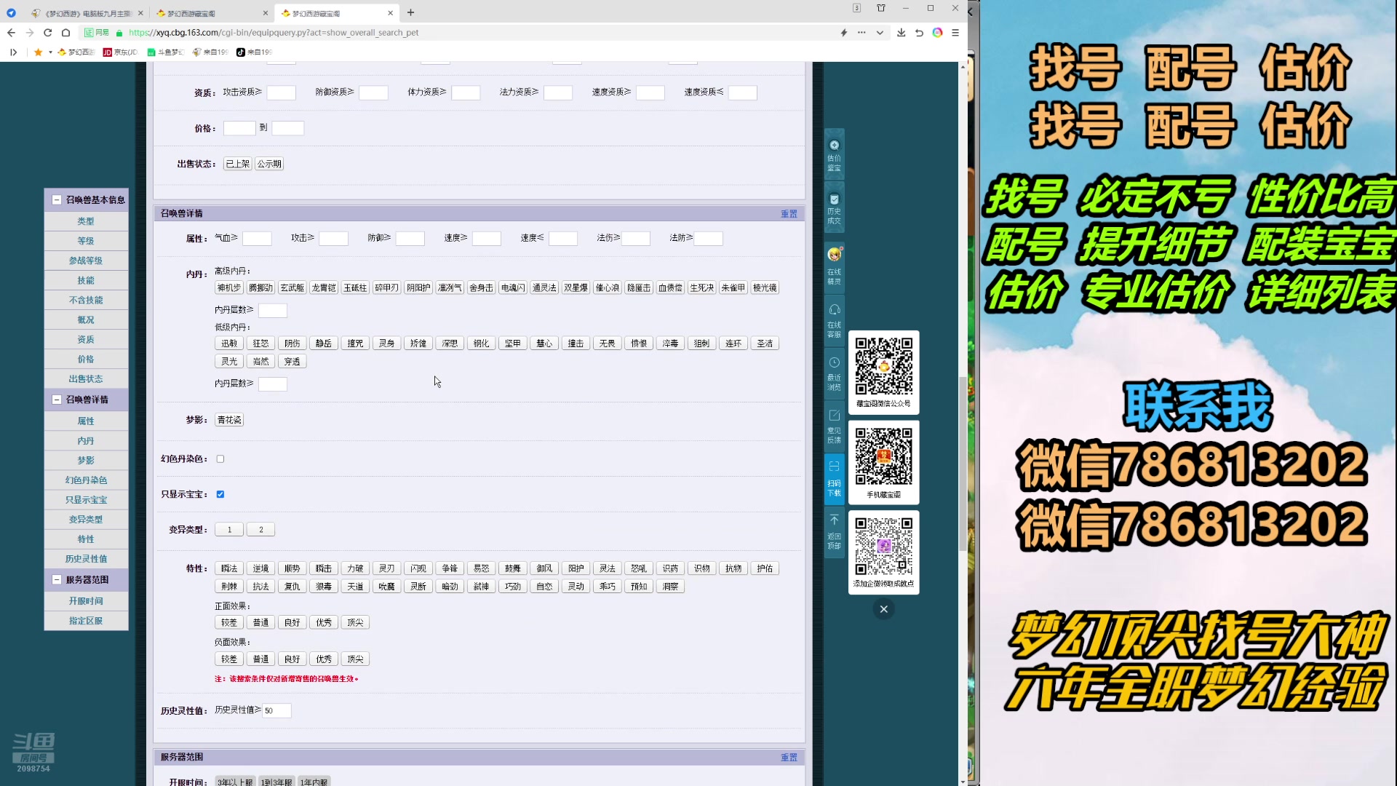The height and width of the screenshot is (786, 1397).
Task: Expand the address bar dropdown chevron
Action: click(880, 33)
